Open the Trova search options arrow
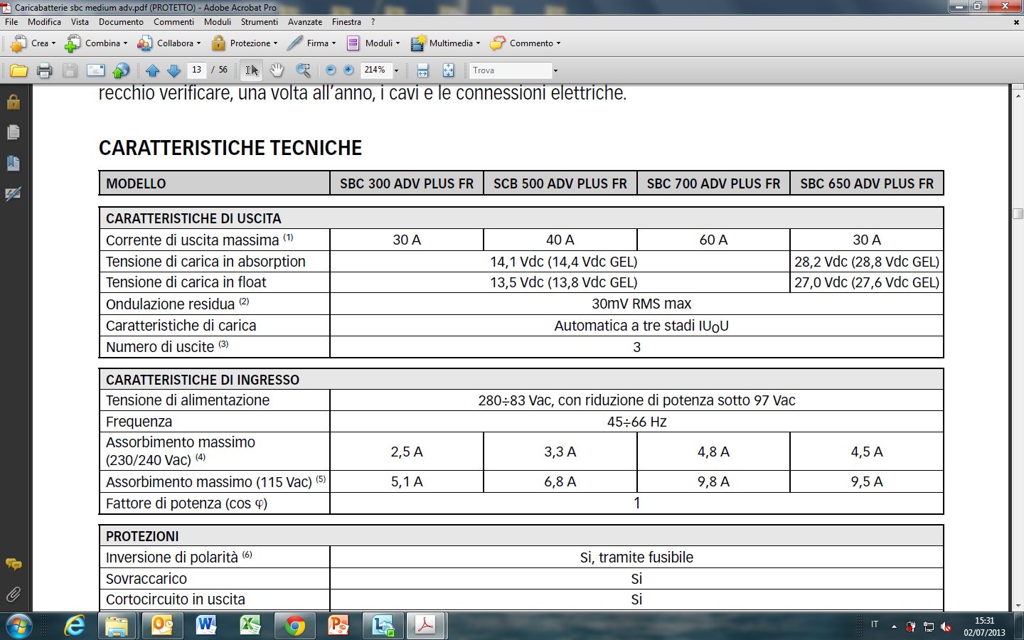The height and width of the screenshot is (640, 1024). [x=555, y=70]
